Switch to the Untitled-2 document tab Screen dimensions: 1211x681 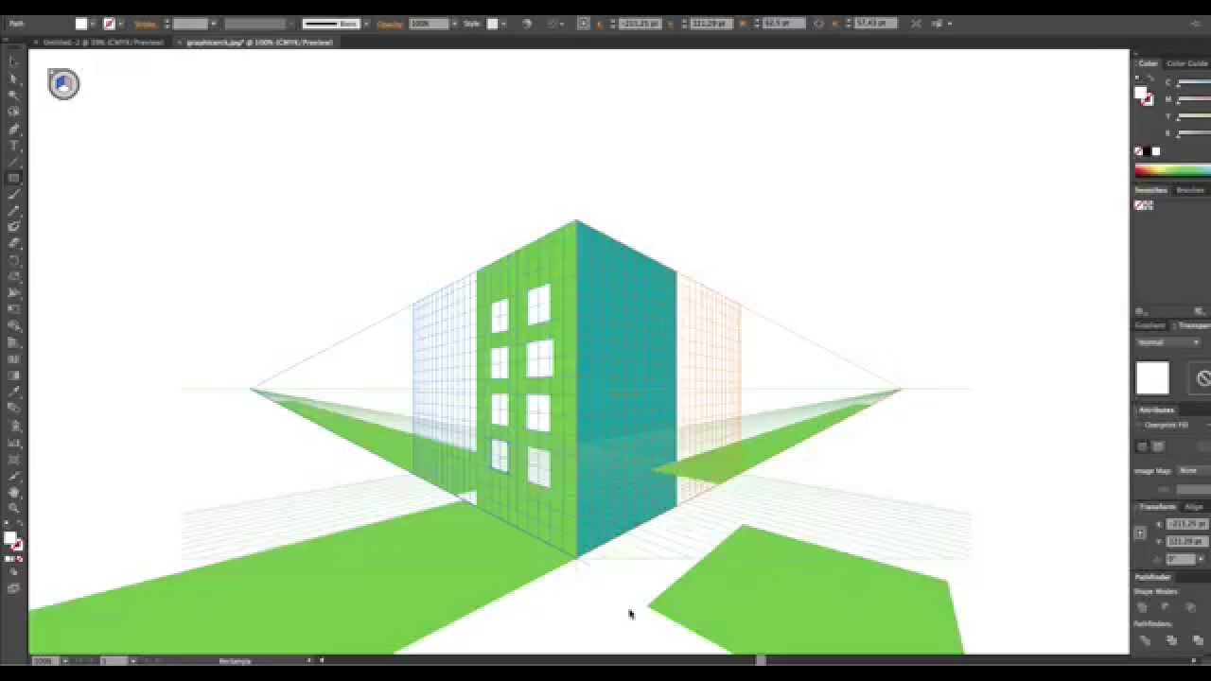click(102, 43)
